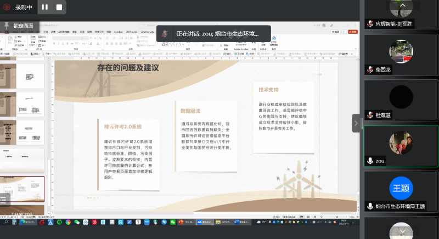Toggle Underline formatting
Image resolution: width=439 pixels, height=239 pixels.
point(63,44)
